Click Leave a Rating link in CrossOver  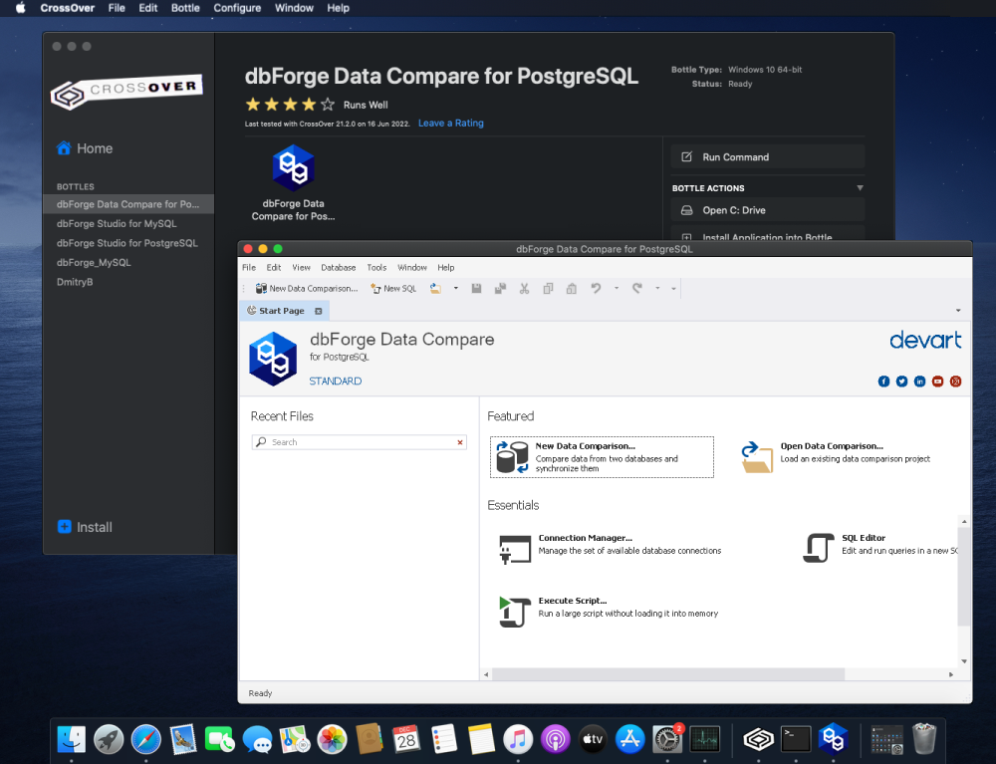pyautogui.click(x=451, y=124)
